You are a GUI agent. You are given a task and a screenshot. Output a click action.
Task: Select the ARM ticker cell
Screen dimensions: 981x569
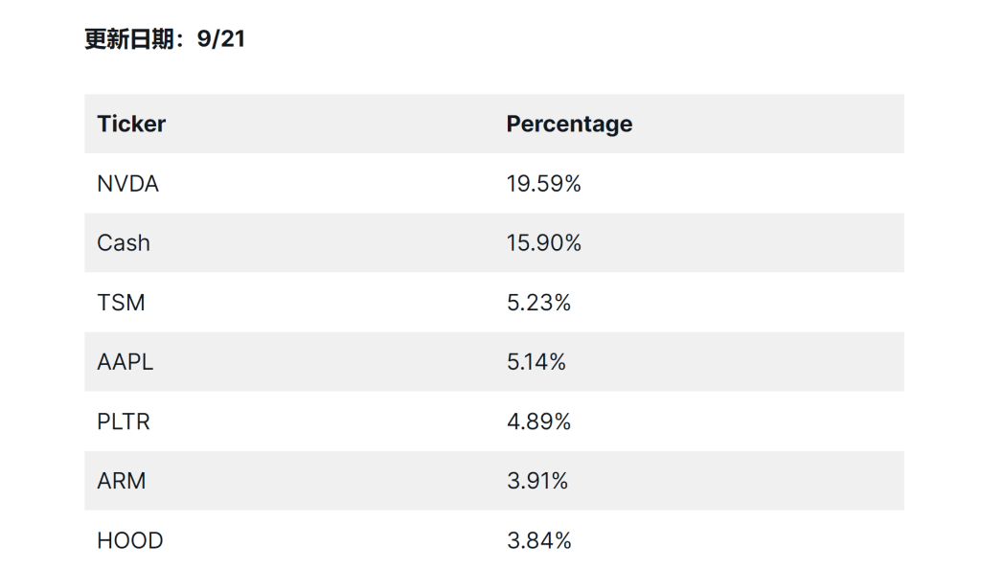122,481
